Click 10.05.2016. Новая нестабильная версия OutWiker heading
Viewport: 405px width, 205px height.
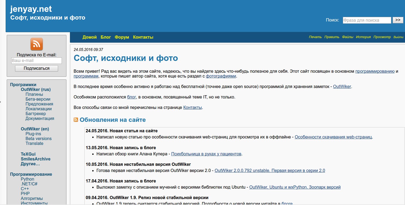tap(138, 164)
